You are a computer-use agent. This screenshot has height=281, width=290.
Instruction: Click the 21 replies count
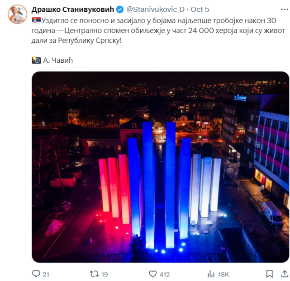click(x=46, y=274)
